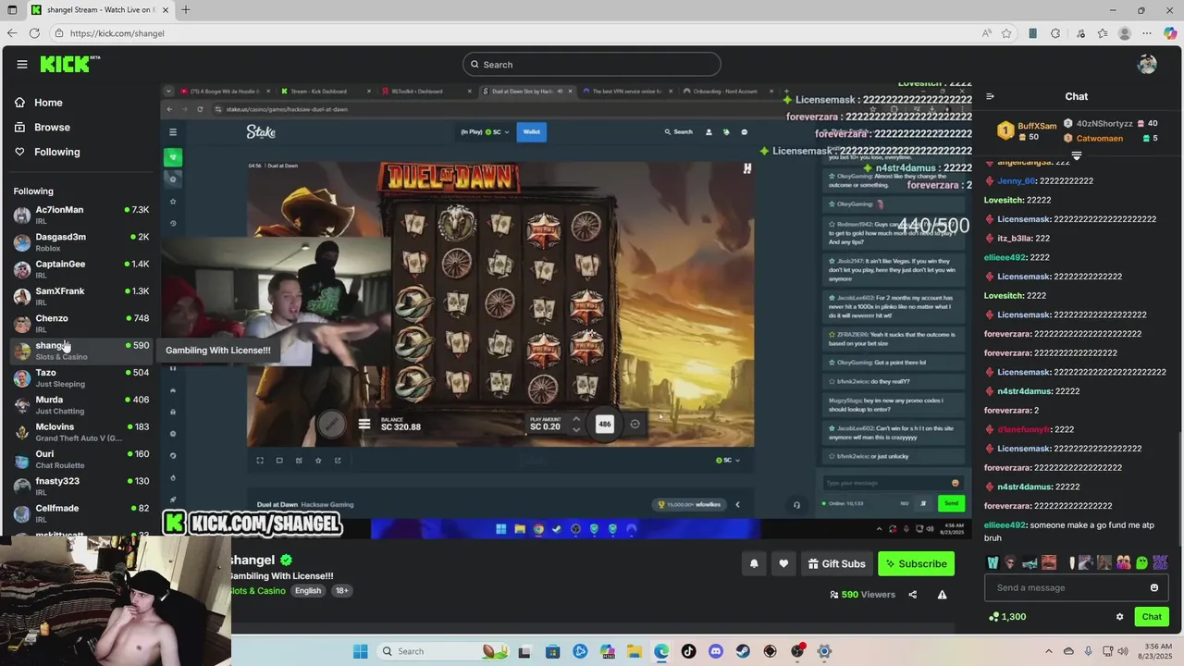Open SamXFrank channel in Following list
Image resolution: width=1184 pixels, height=666 pixels.
click(81, 296)
